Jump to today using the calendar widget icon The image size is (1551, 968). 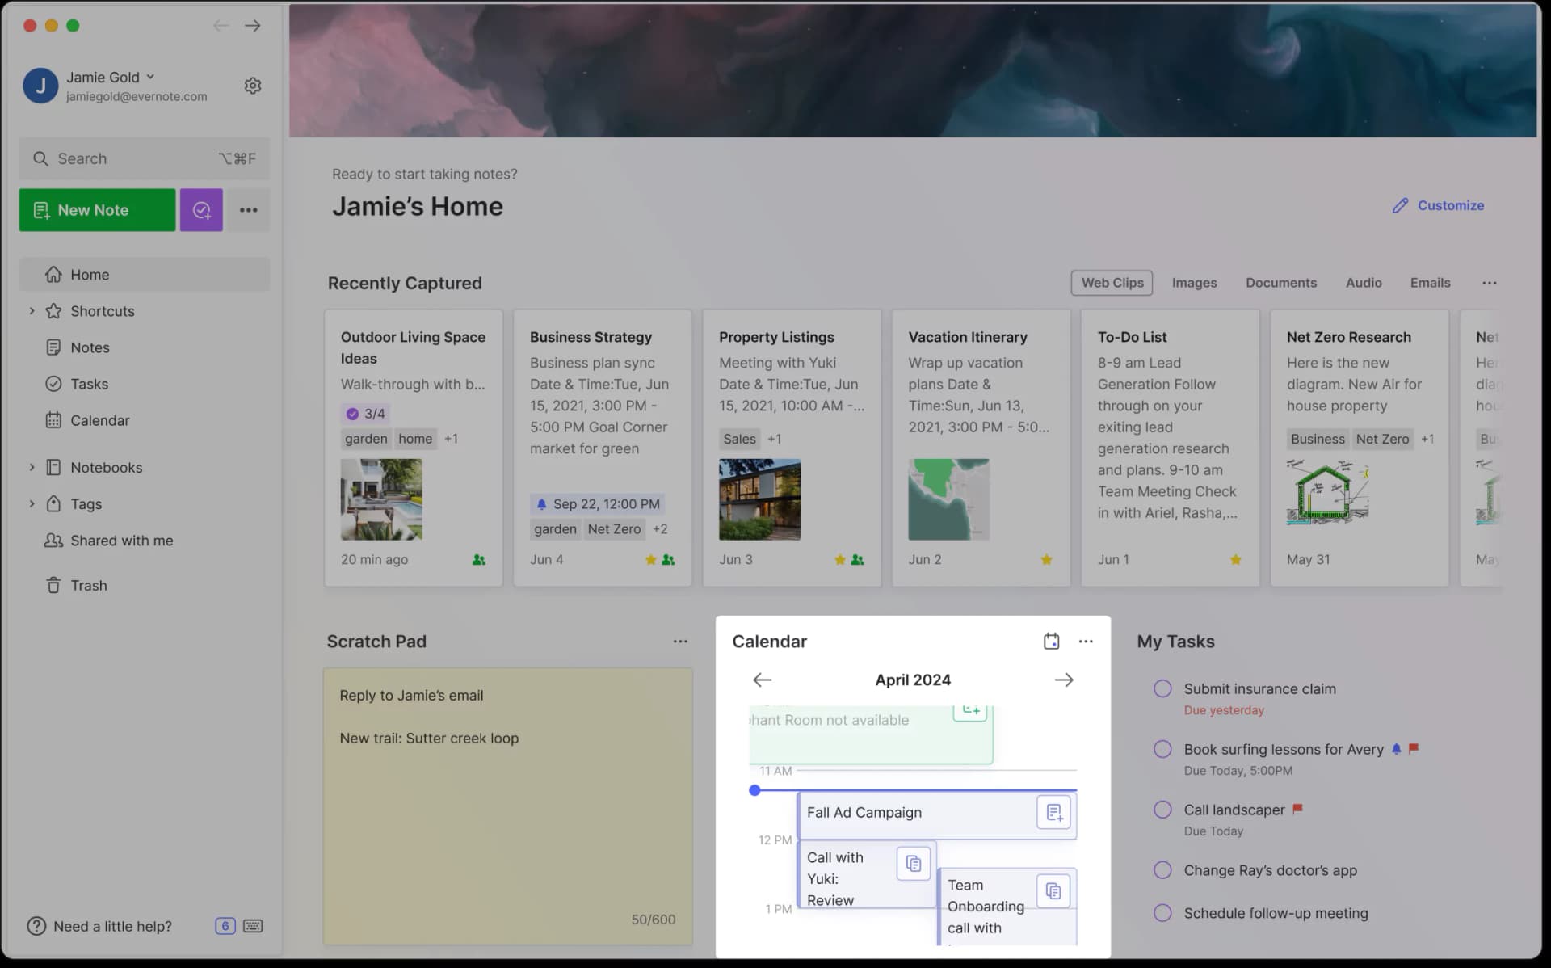[1051, 640]
